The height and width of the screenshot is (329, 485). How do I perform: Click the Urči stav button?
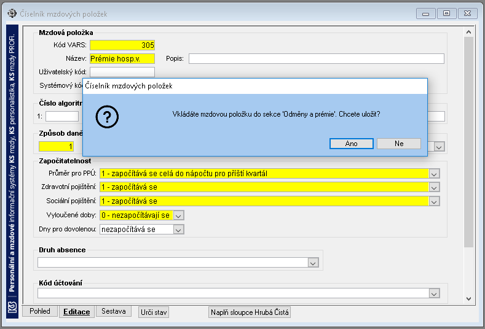click(x=154, y=312)
